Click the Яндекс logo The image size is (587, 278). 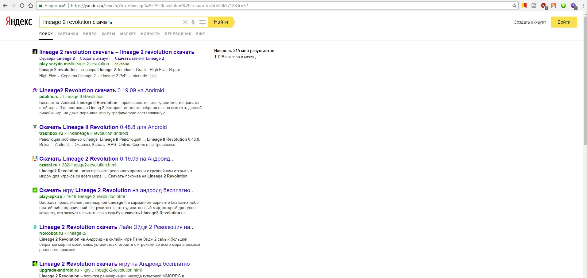click(19, 21)
